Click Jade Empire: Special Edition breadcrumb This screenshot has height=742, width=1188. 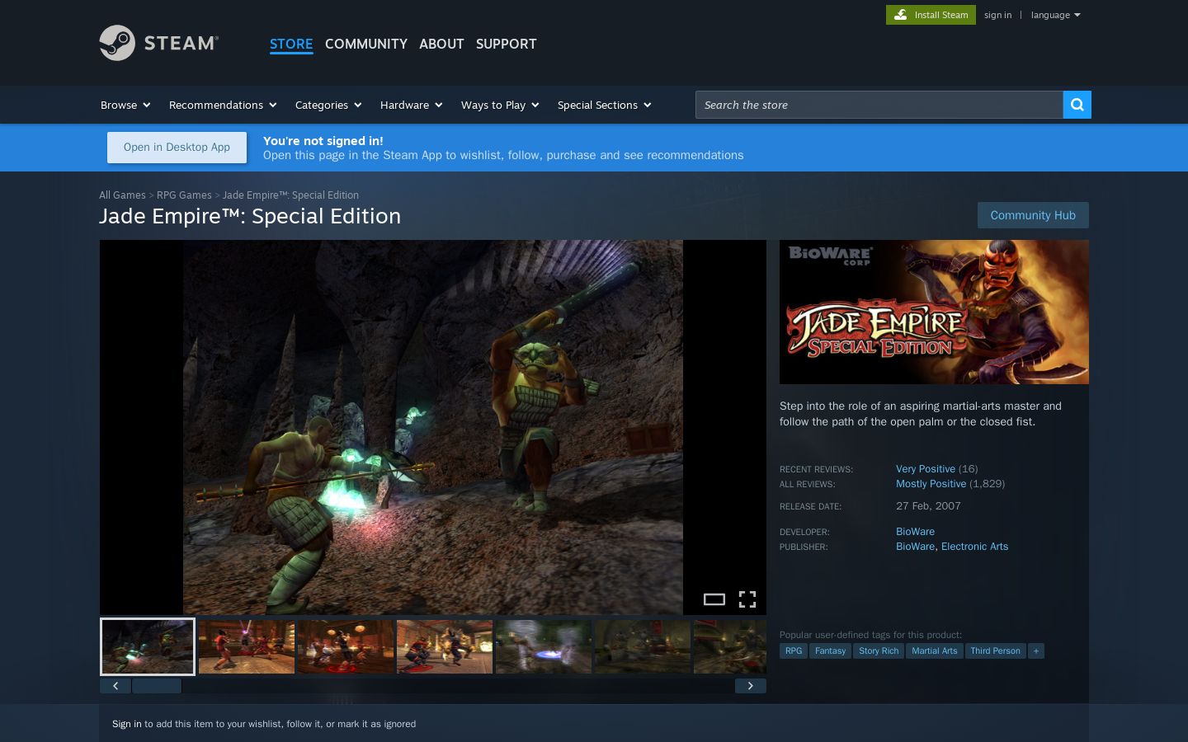point(290,195)
